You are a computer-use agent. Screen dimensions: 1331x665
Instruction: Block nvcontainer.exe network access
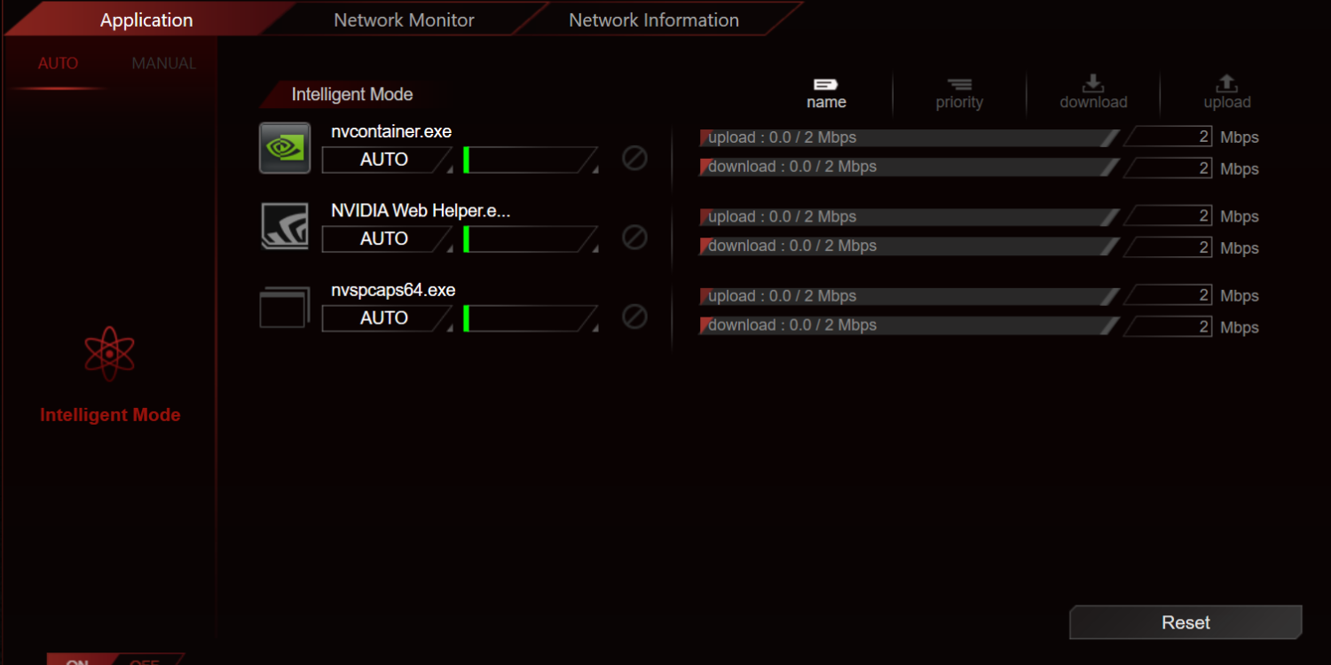pos(634,159)
